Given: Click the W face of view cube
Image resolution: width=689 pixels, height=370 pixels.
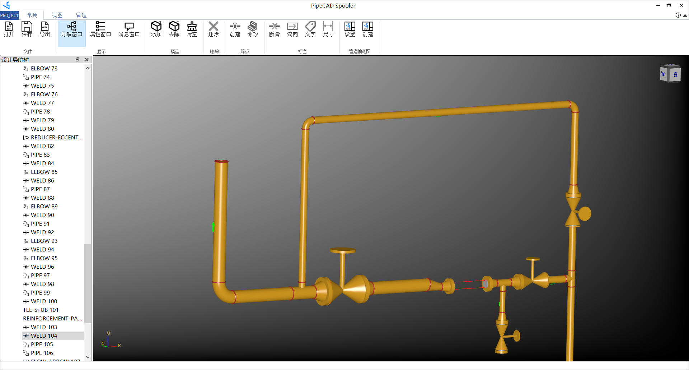Looking at the screenshot, I should [664, 74].
